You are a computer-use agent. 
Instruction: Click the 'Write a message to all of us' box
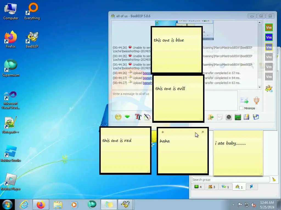pos(132,100)
